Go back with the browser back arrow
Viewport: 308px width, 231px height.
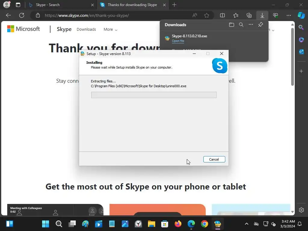pos(8,15)
